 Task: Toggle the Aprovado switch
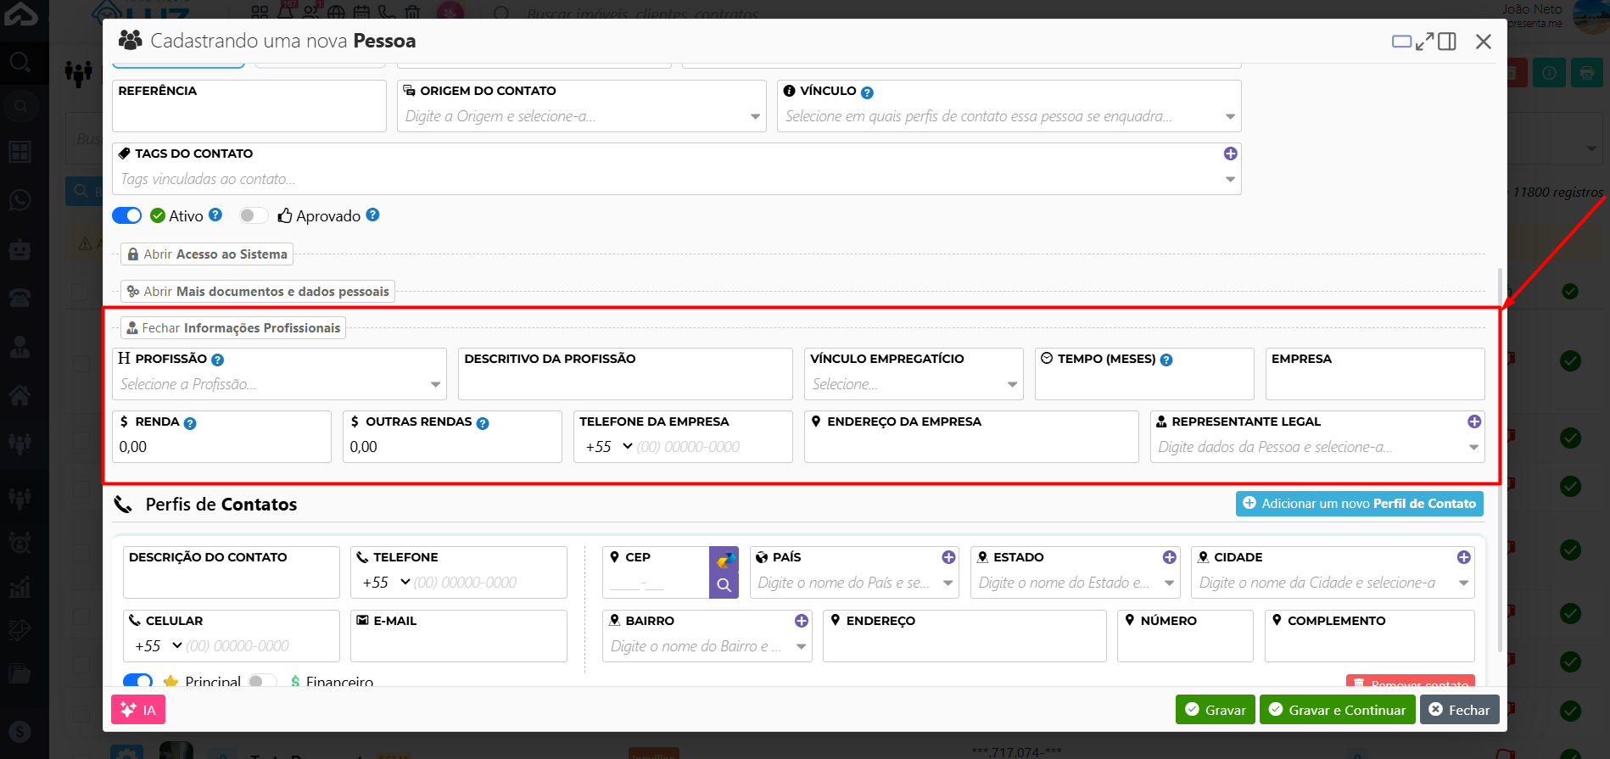(252, 215)
